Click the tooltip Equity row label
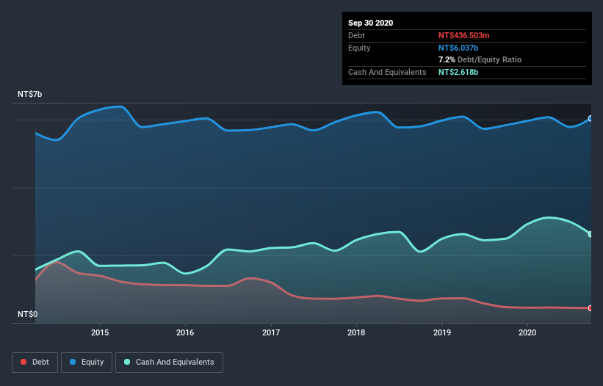This screenshot has width=603, height=386. tap(359, 48)
